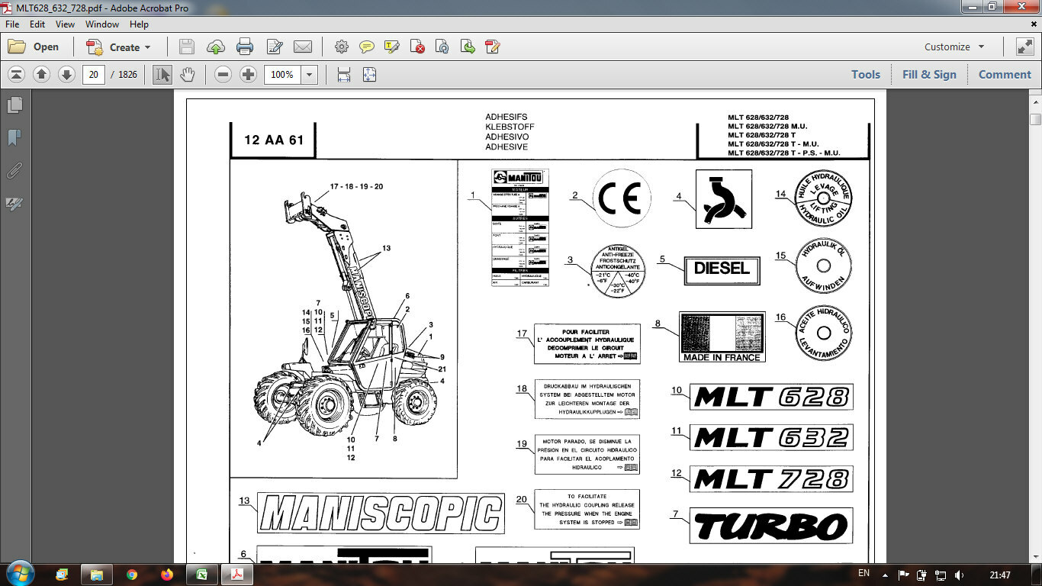Screen dimensions: 1042x586
Task: Click the taskbar clock showing 21:47
Action: point(1000,575)
